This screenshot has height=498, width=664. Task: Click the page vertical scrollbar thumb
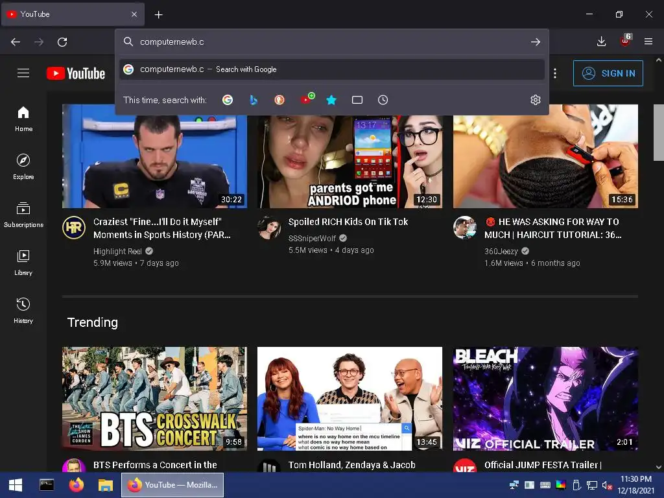point(659,132)
